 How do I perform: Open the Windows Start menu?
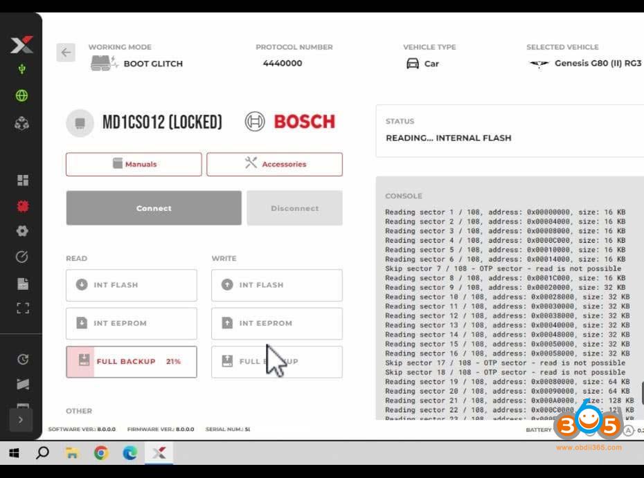tap(14, 453)
